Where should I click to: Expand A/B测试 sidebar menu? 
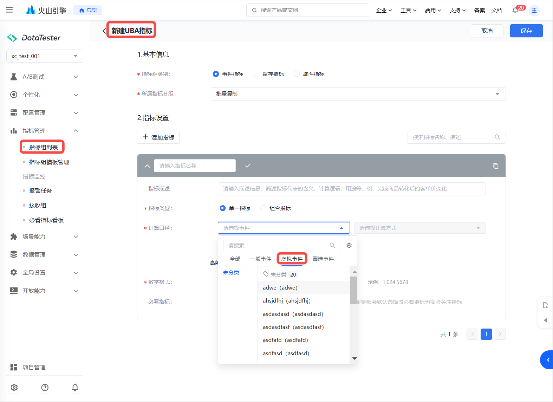(45, 77)
